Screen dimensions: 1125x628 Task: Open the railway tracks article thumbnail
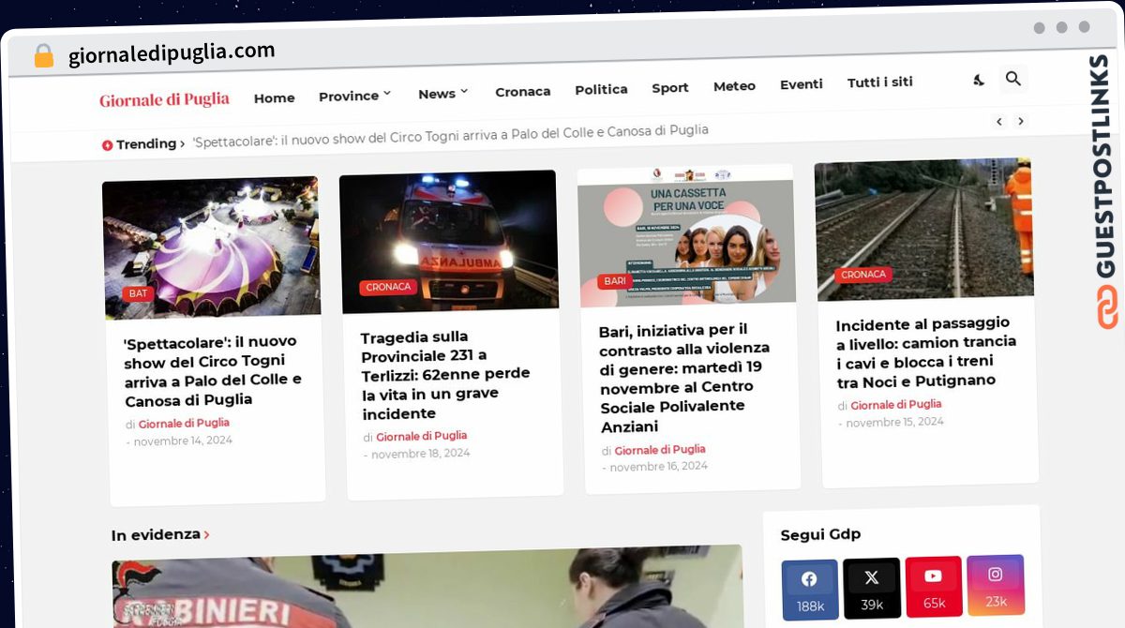click(x=923, y=229)
